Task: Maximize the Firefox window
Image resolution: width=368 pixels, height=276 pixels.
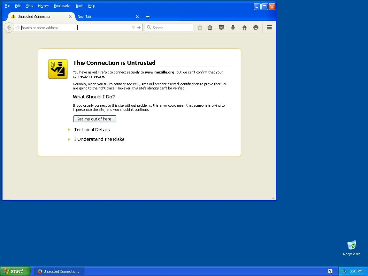Action: tap(264, 7)
